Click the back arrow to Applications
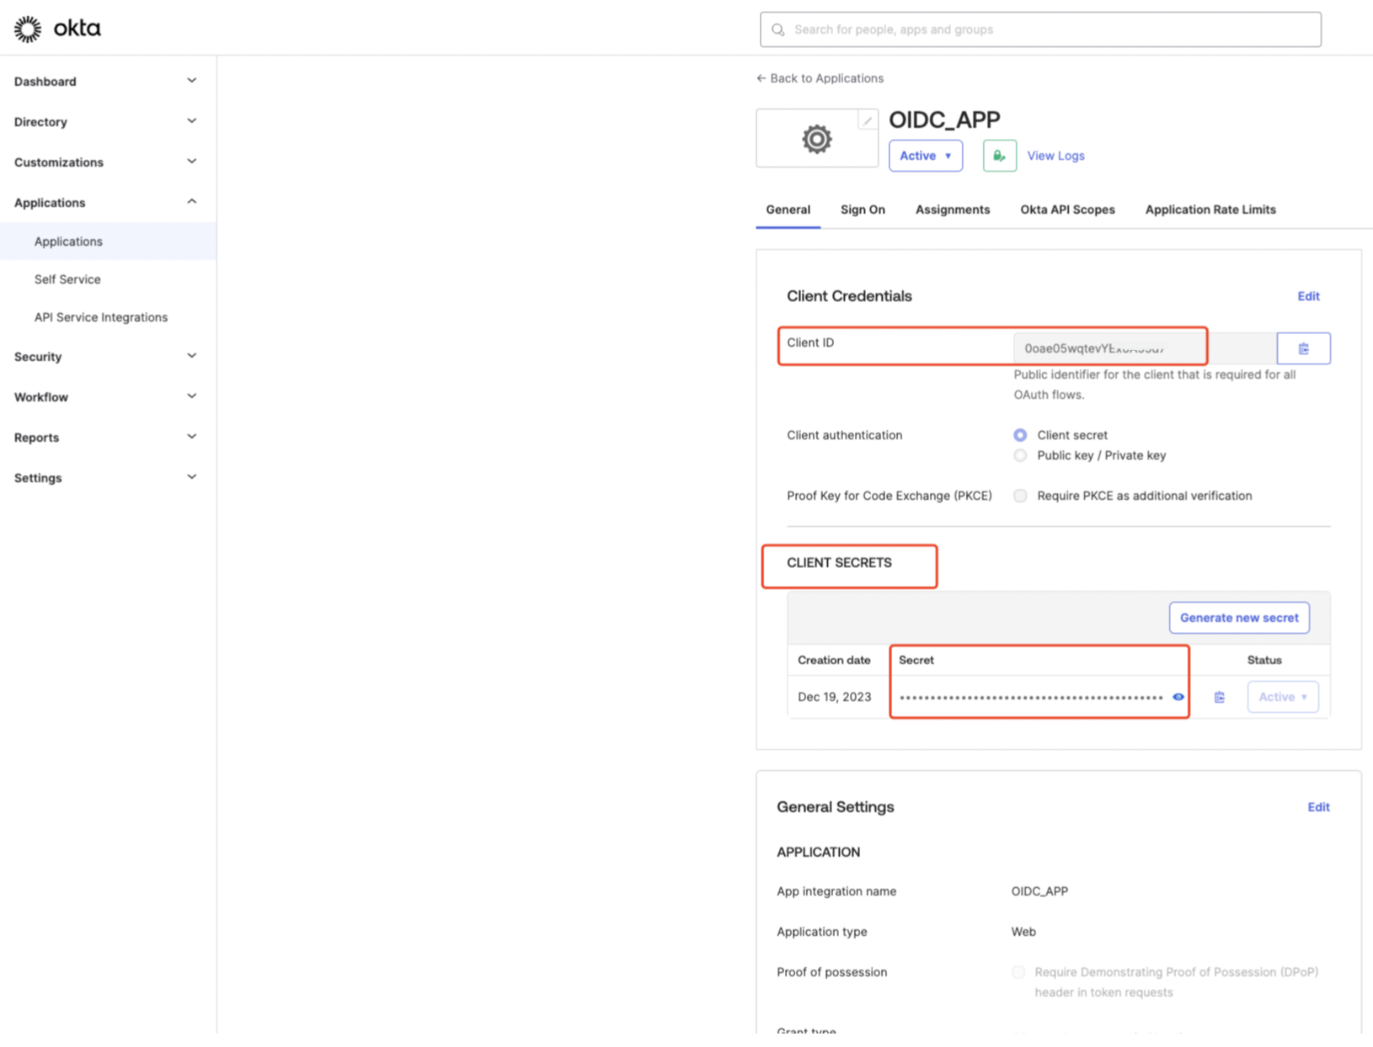The width and height of the screenshot is (1373, 1047). (x=761, y=78)
